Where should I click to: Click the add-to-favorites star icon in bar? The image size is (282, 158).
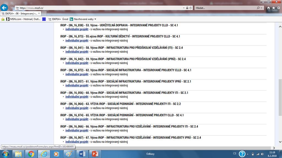click(3, 19)
